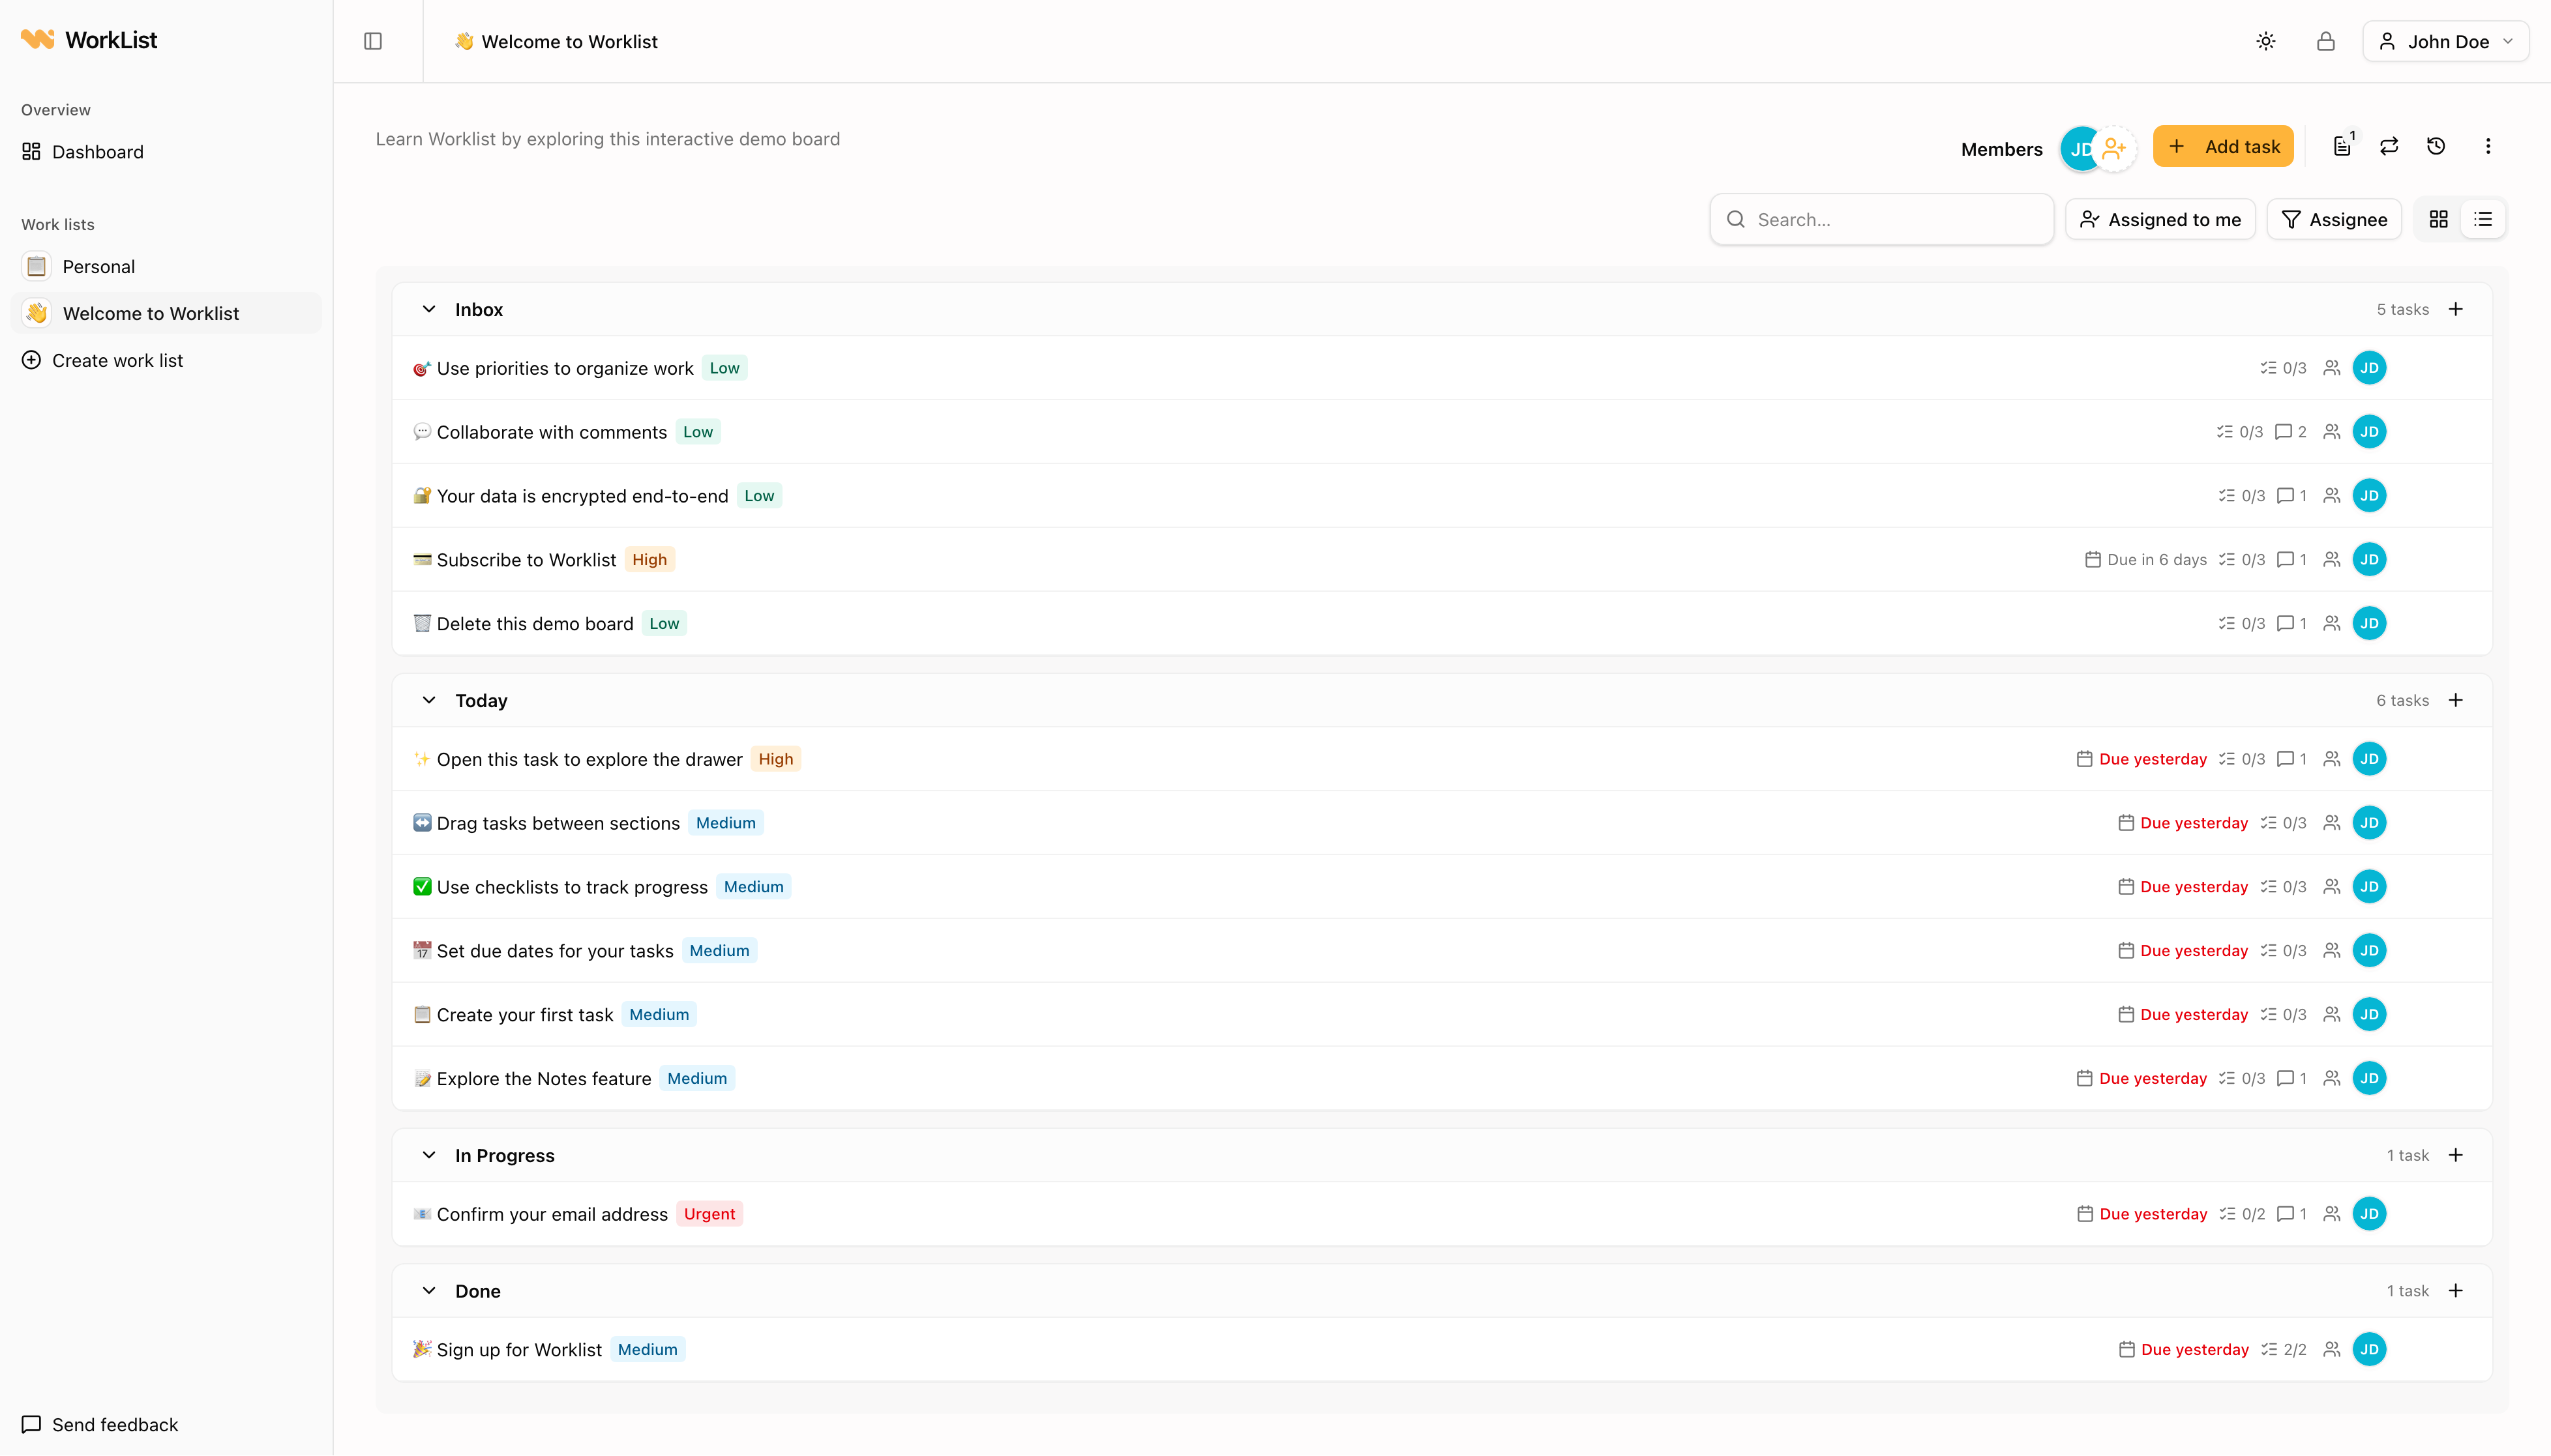Open the activity log with the notification badge

point(2341,146)
